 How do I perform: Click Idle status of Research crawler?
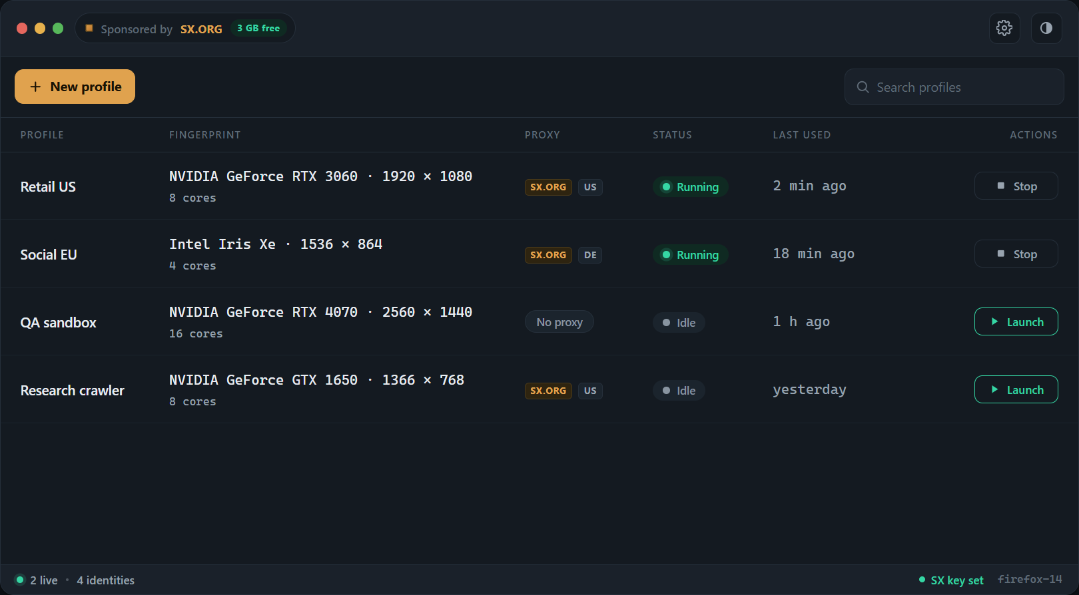point(679,391)
